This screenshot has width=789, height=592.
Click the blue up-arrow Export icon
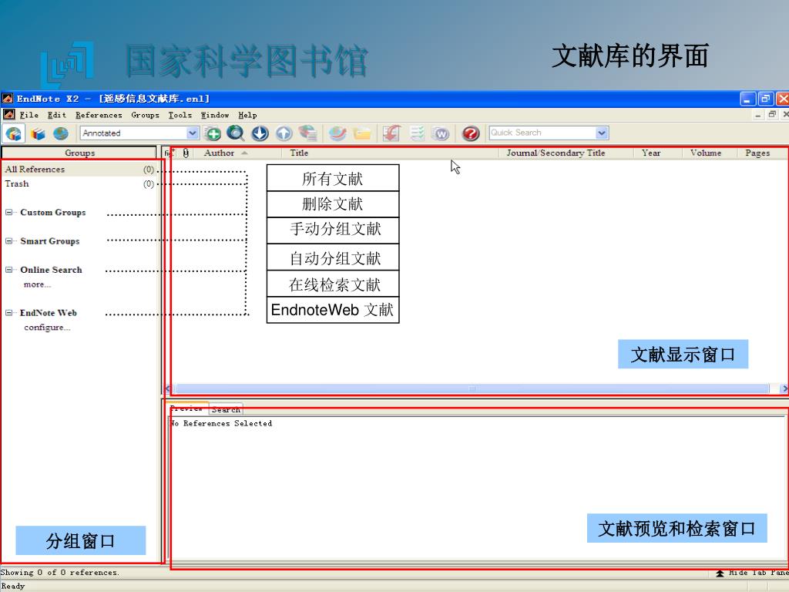pyautogui.click(x=284, y=133)
